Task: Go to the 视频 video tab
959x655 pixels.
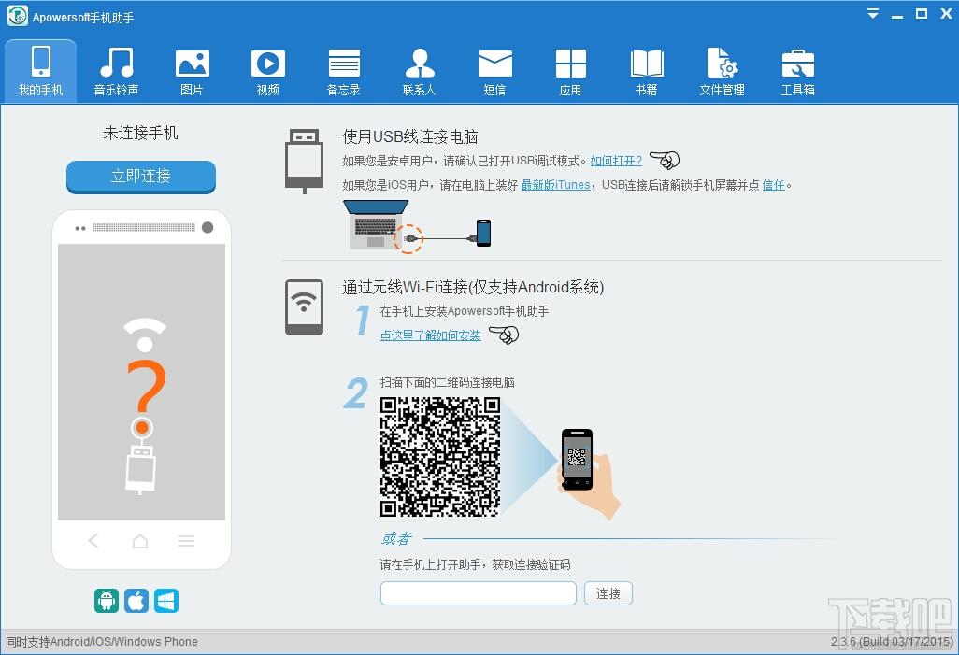Action: [x=268, y=71]
